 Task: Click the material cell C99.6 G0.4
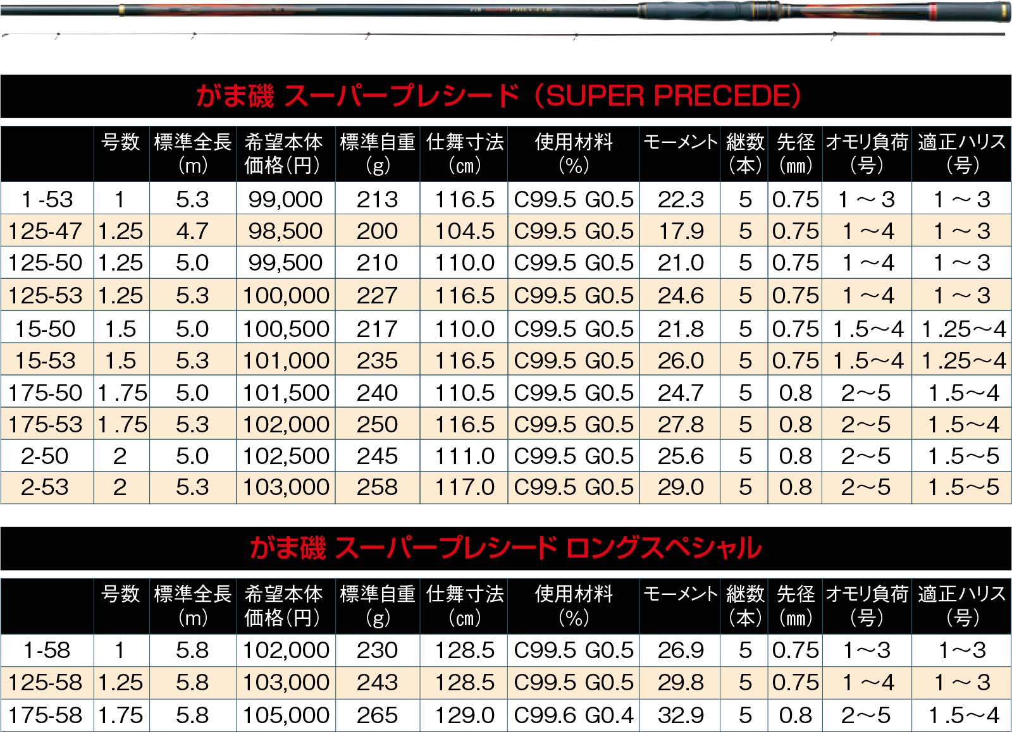click(x=574, y=715)
